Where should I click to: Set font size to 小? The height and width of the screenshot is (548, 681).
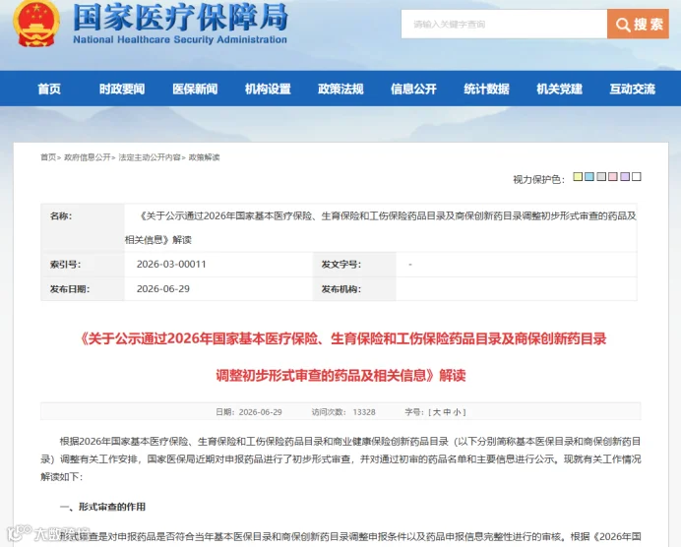457,412
